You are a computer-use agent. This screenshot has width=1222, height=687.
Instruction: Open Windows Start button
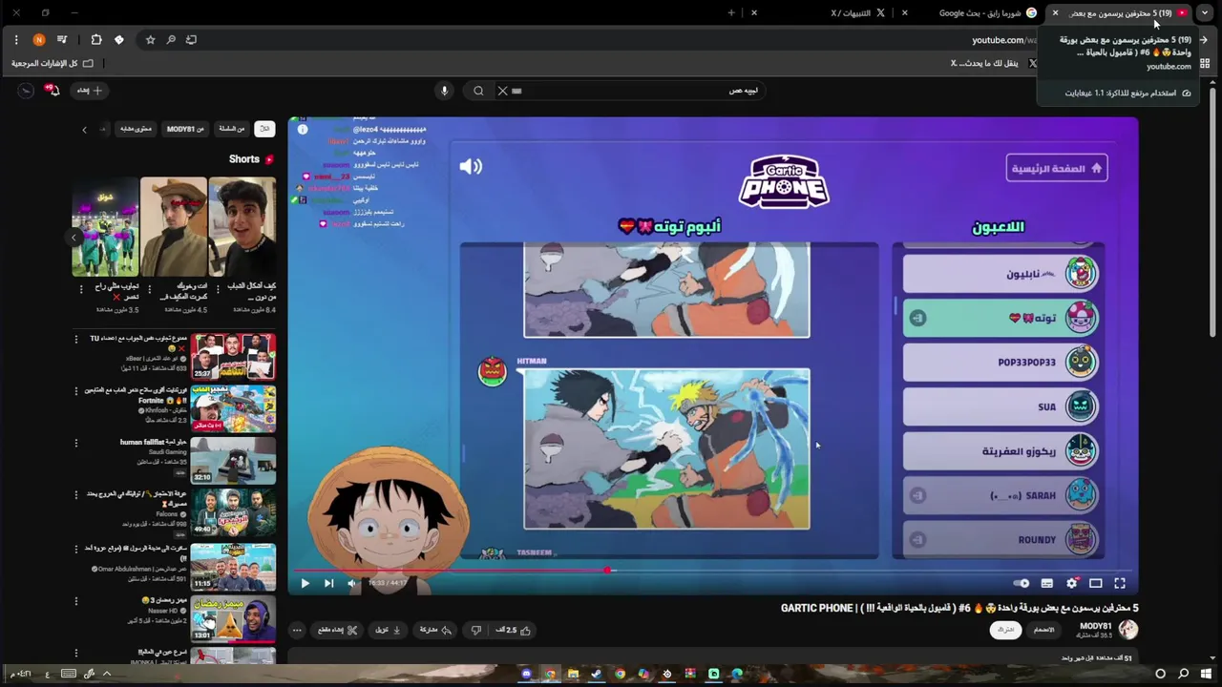(1206, 674)
